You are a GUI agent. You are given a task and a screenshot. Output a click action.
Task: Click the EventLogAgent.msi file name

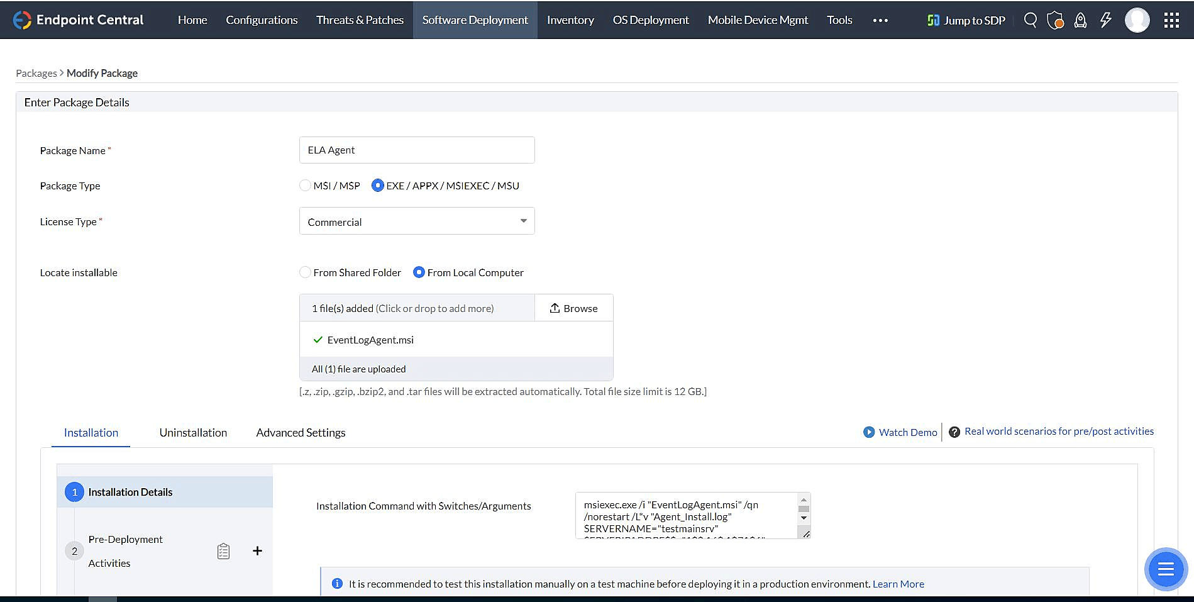[370, 340]
